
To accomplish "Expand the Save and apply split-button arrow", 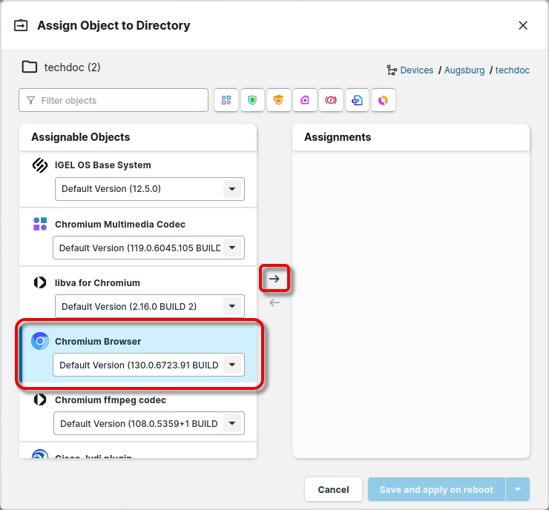I will tap(518, 489).
